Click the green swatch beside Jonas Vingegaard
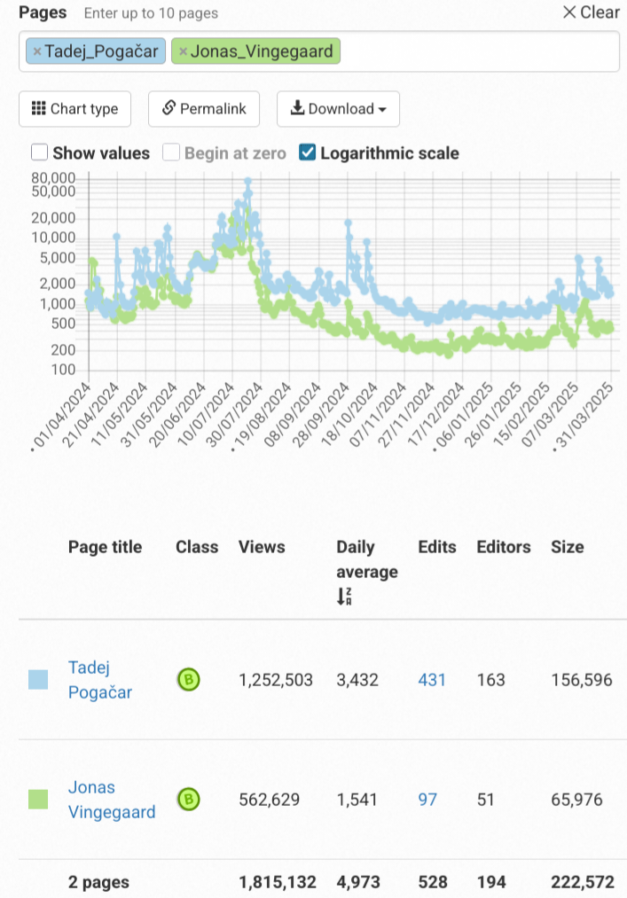627x898 pixels. pyautogui.click(x=38, y=800)
